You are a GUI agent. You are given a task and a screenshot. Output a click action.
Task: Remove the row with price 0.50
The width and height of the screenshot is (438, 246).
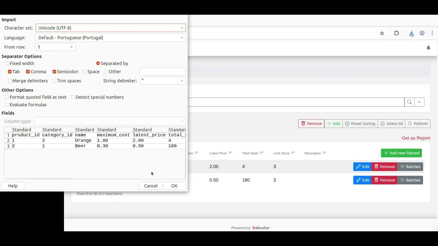tap(384, 180)
